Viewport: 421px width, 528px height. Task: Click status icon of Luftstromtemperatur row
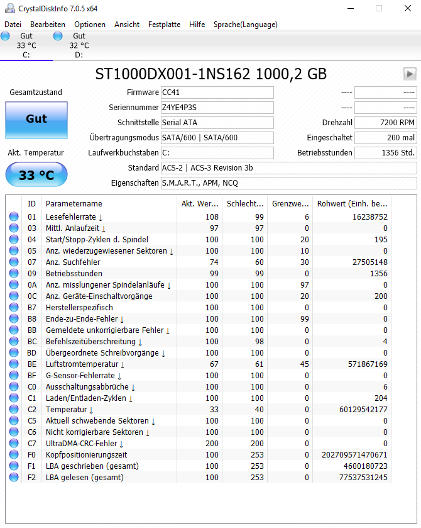tap(14, 364)
